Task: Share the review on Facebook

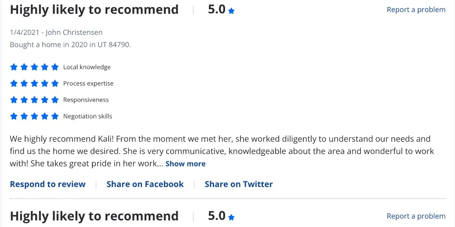Action: click(x=145, y=184)
